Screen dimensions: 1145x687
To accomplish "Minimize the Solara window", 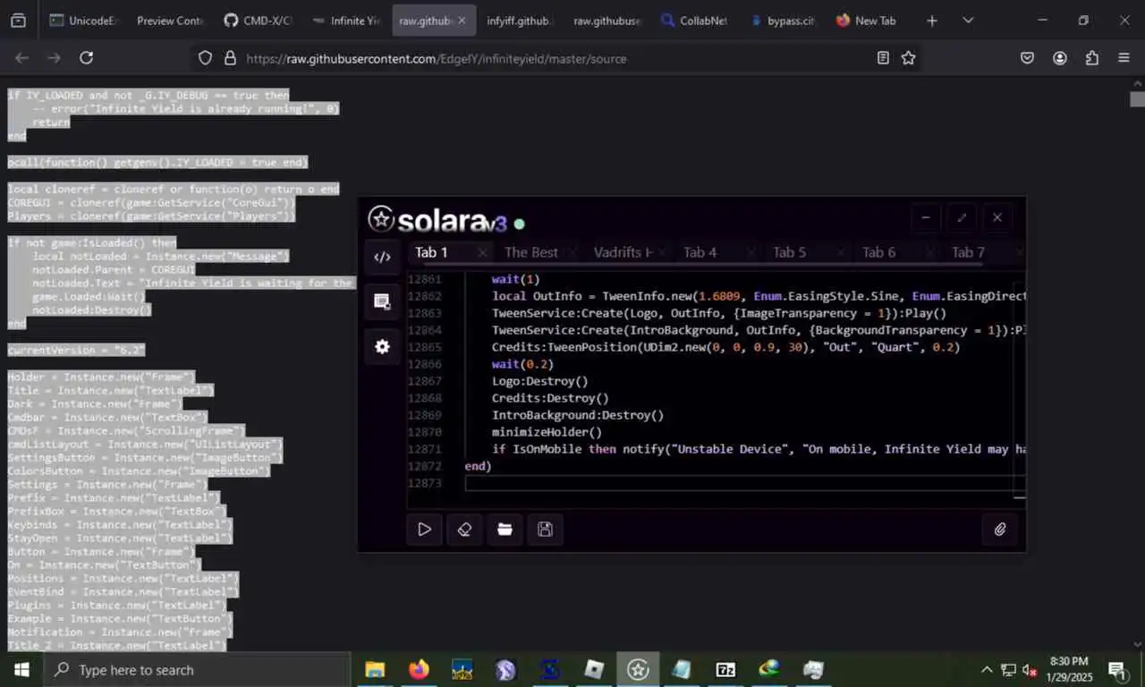I will click(x=926, y=217).
